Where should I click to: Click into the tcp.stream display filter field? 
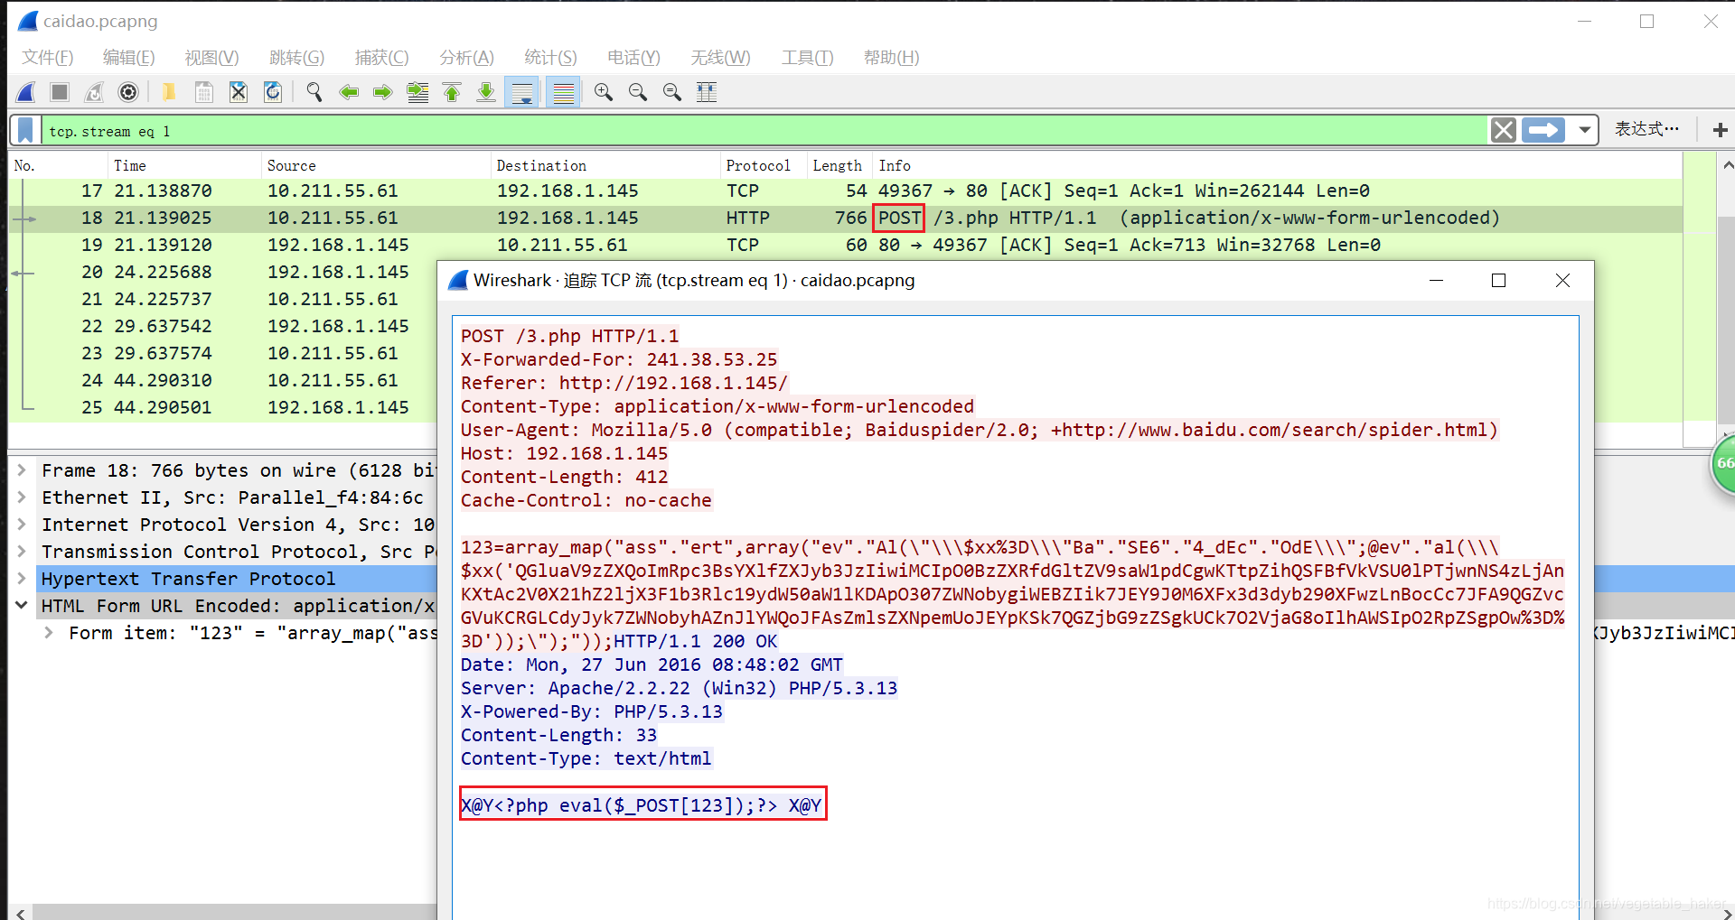pyautogui.click(x=764, y=131)
